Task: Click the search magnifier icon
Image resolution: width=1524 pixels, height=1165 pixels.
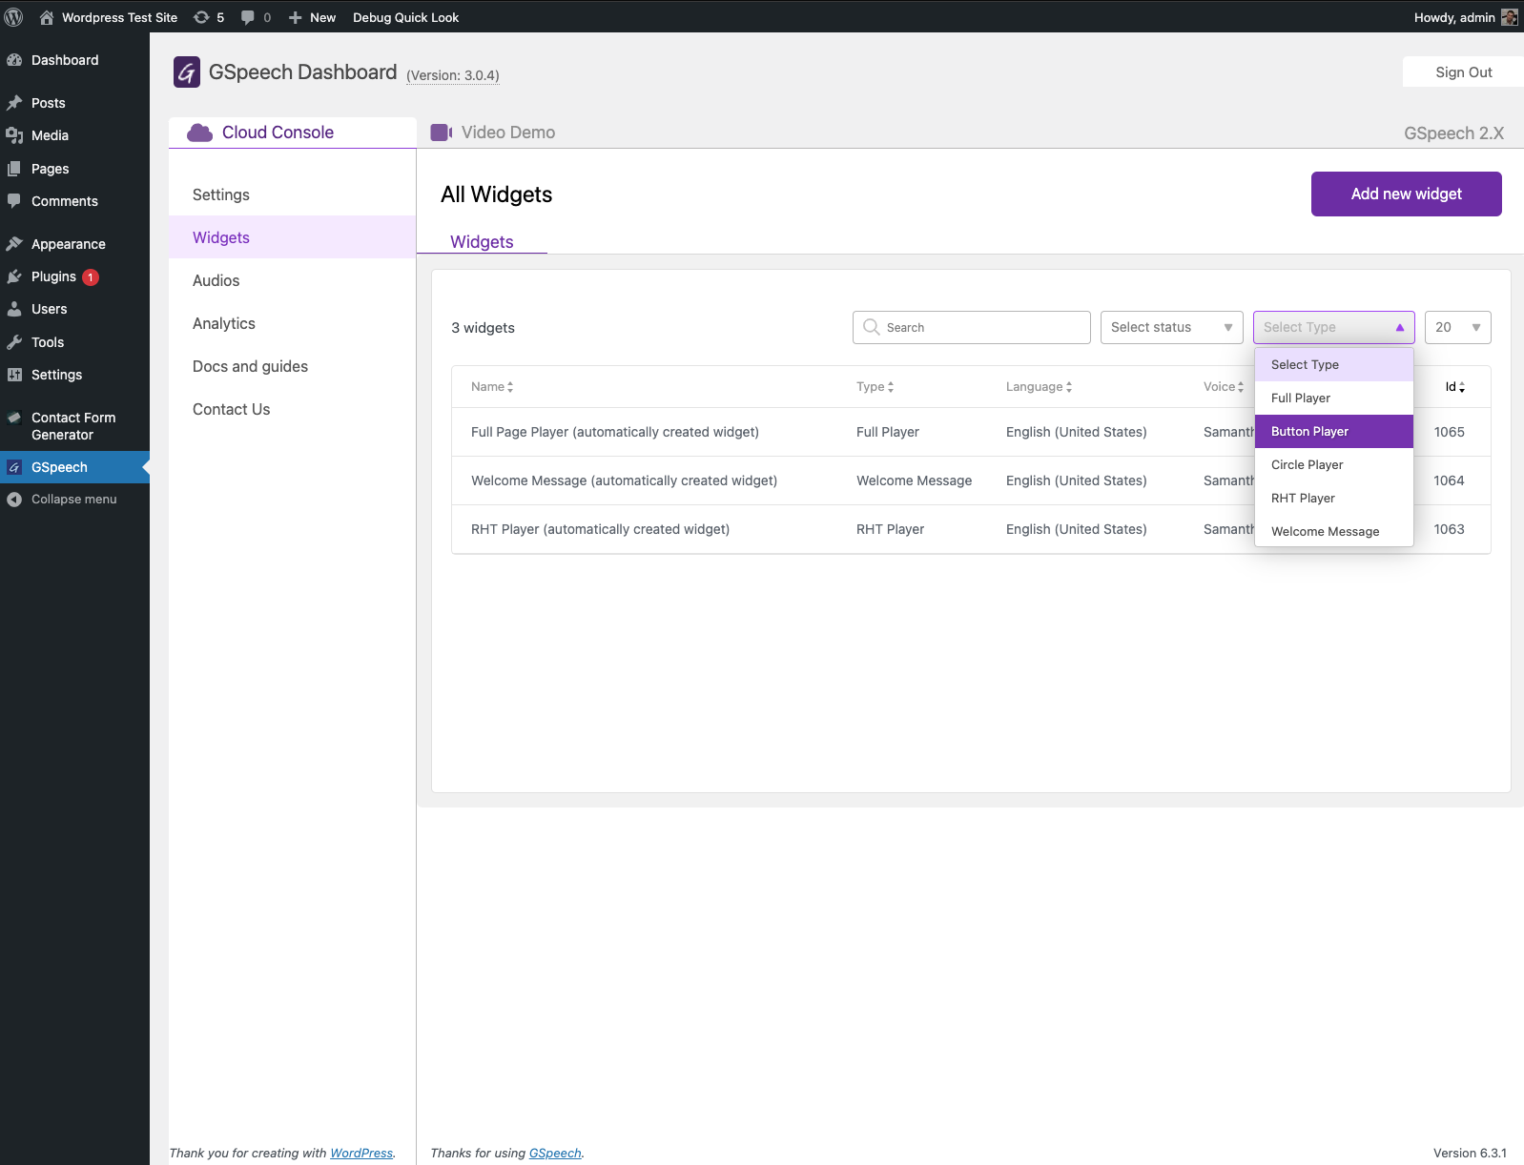Action: 871,327
